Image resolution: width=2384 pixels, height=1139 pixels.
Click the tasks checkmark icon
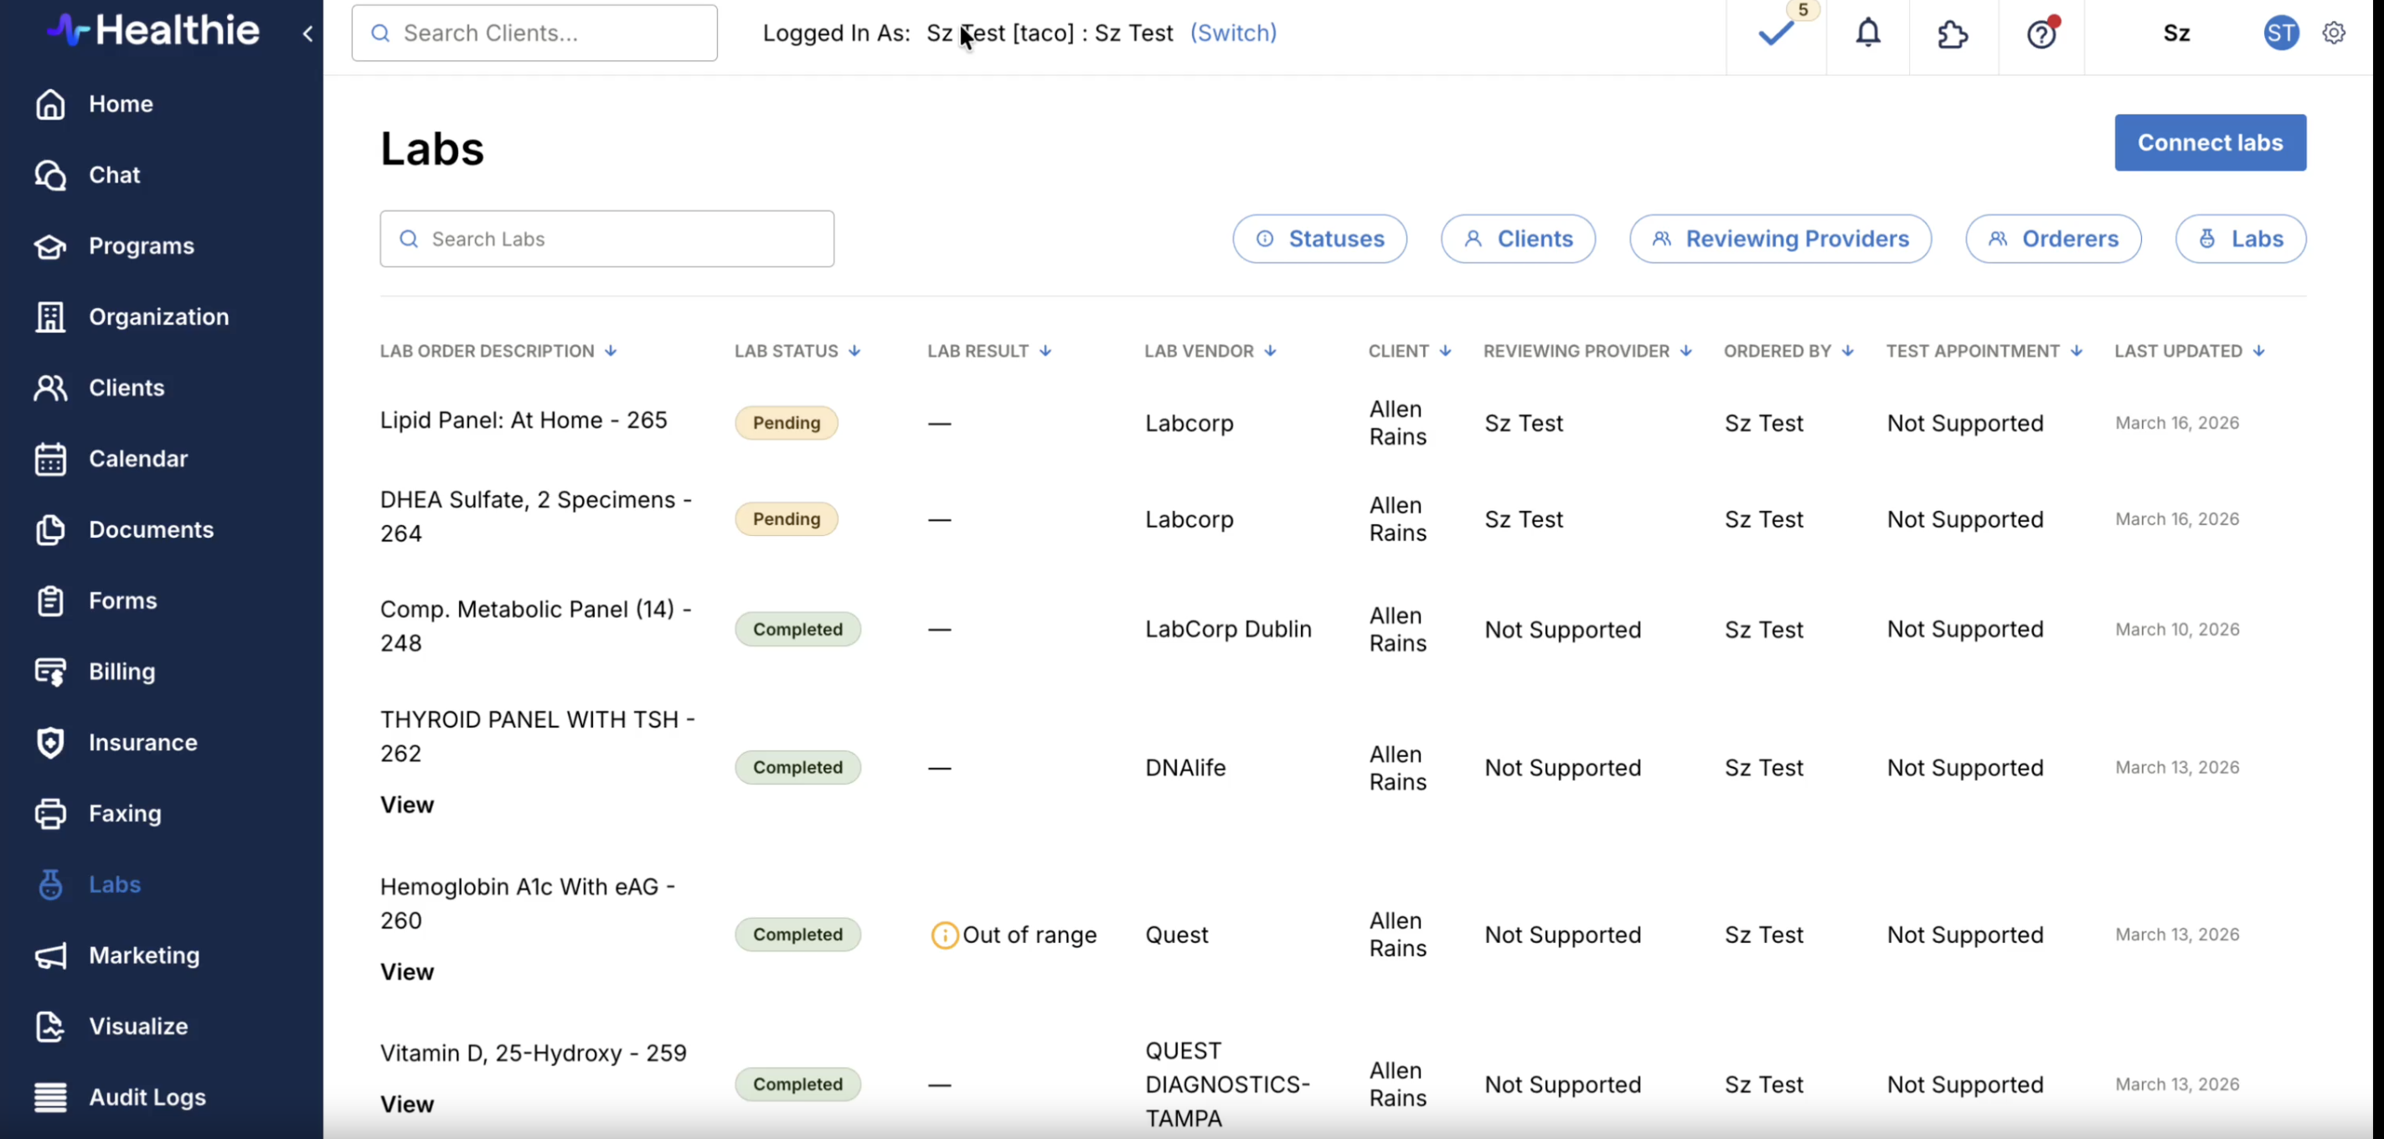(x=1775, y=34)
